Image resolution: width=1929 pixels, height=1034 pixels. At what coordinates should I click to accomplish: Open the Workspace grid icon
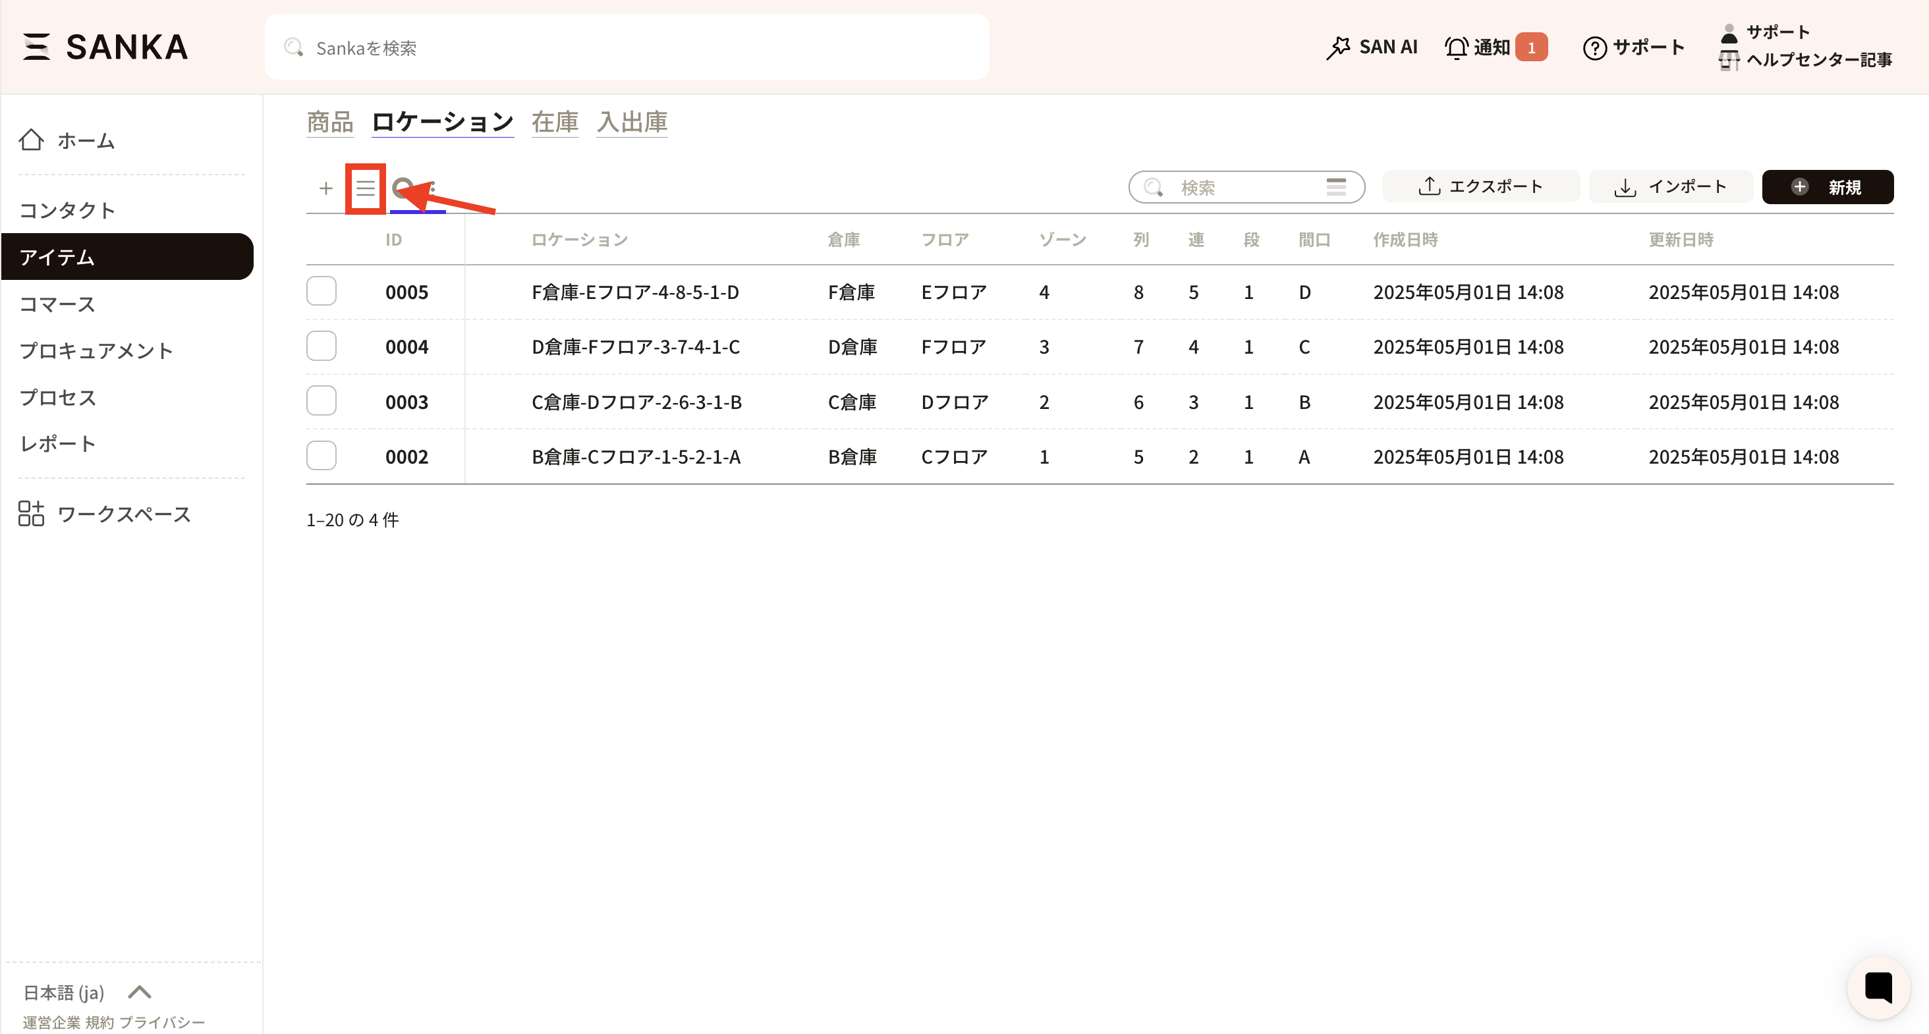(32, 514)
